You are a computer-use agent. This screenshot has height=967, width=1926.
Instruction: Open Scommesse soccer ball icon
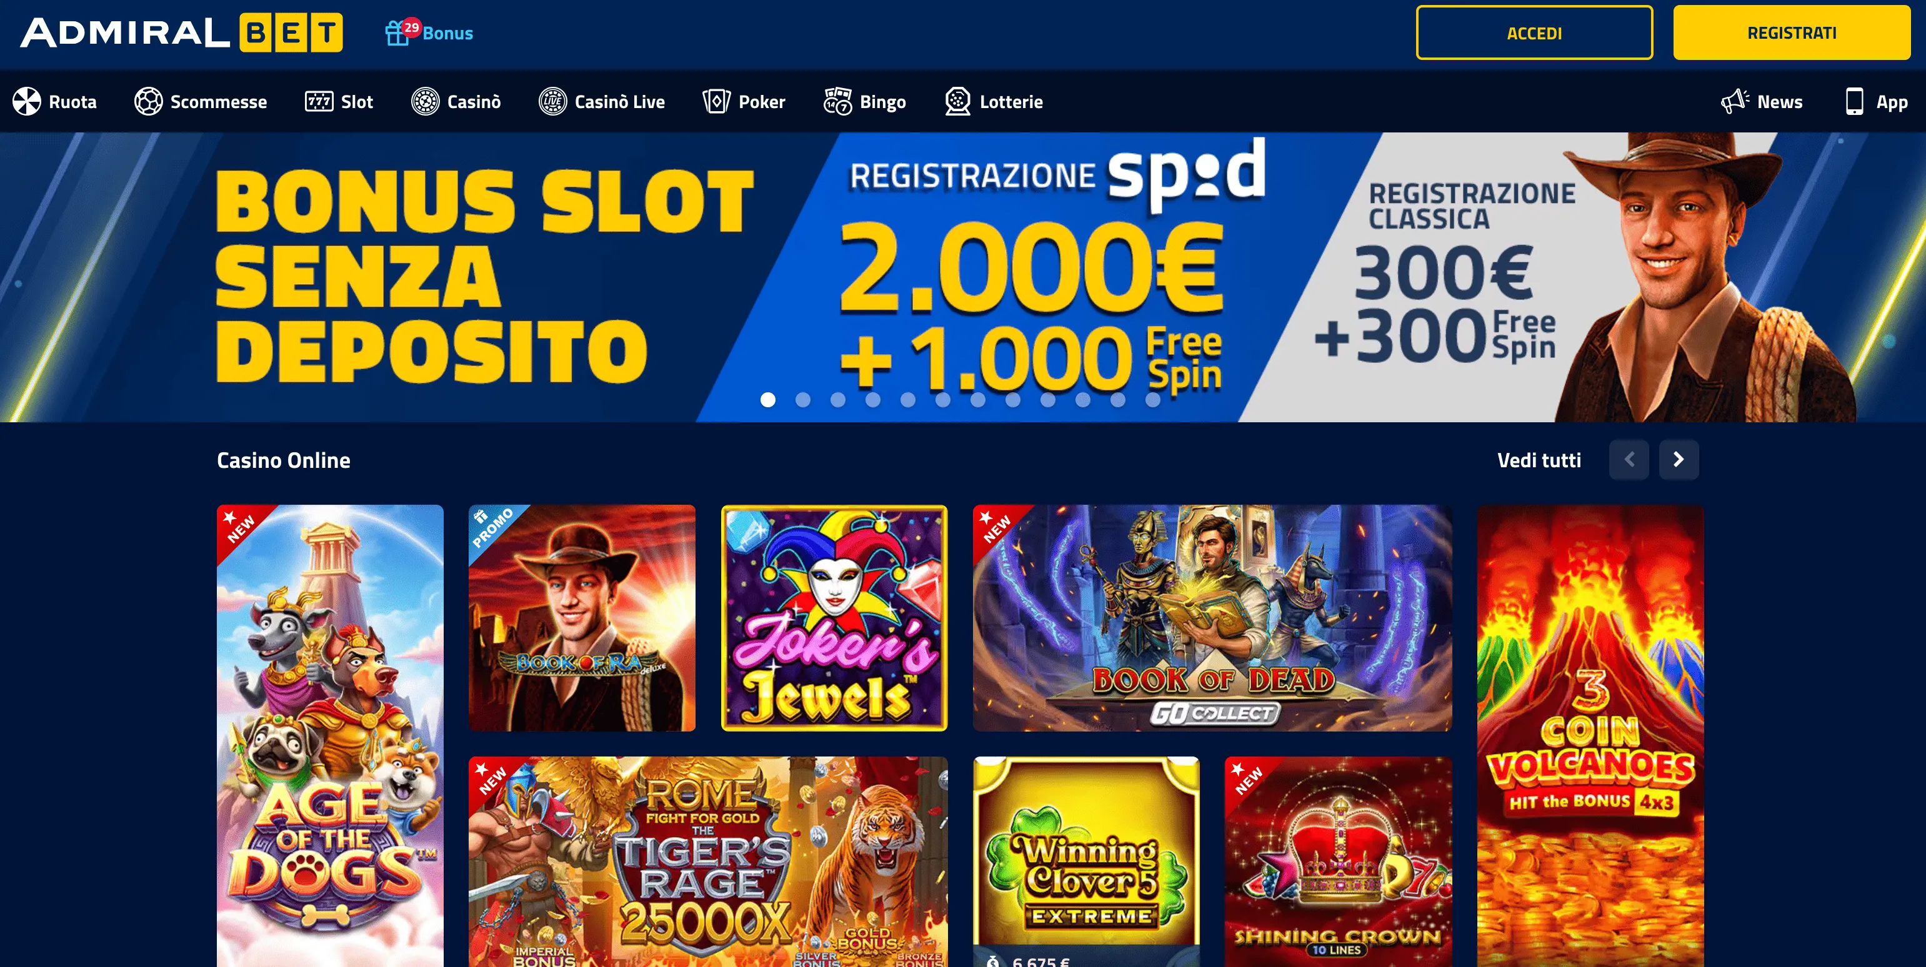pyautogui.click(x=148, y=102)
